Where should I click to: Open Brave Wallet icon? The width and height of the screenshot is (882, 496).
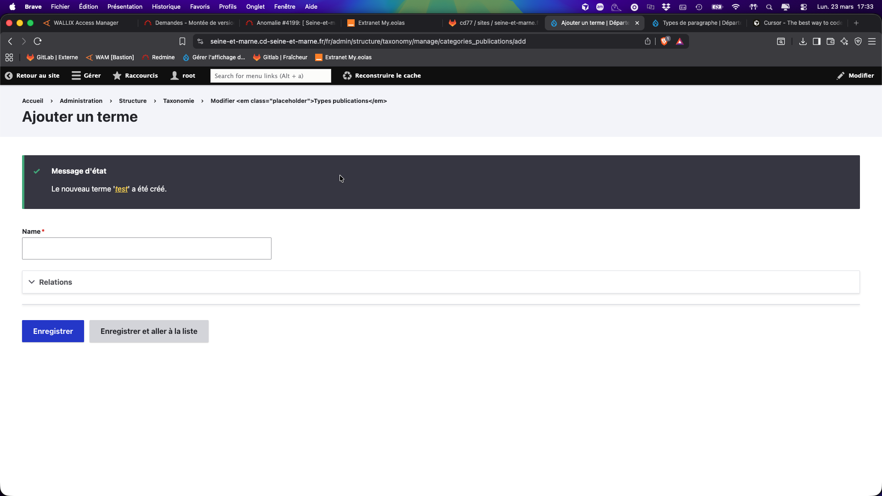click(830, 41)
